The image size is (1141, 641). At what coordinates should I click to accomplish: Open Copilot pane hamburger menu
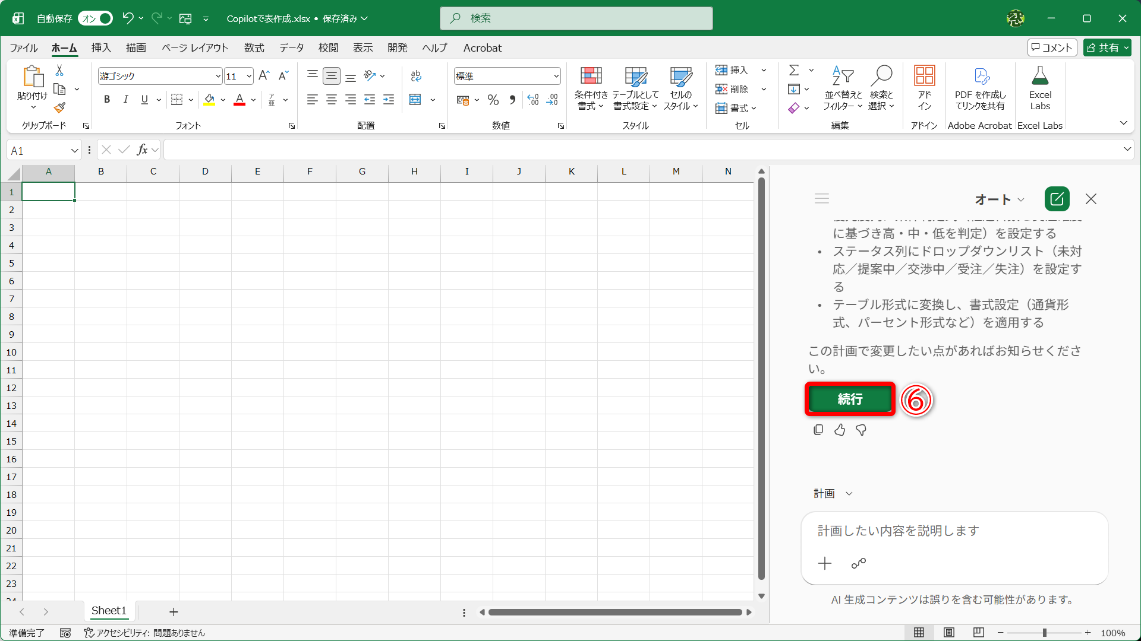click(x=822, y=199)
